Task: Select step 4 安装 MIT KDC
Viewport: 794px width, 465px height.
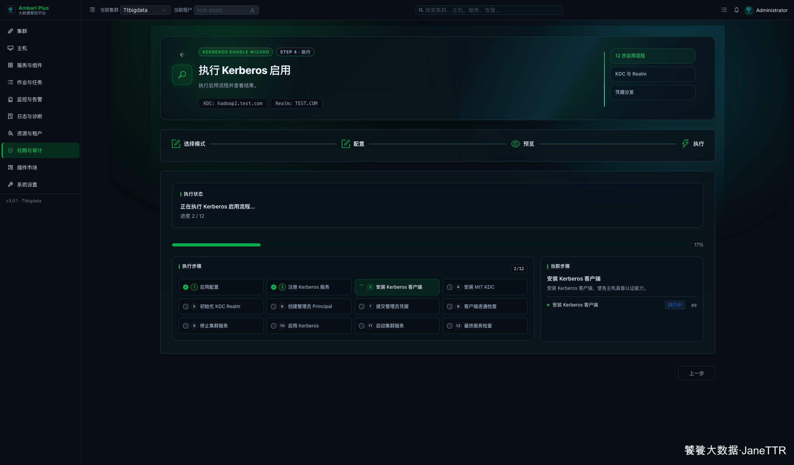Action: pos(485,287)
